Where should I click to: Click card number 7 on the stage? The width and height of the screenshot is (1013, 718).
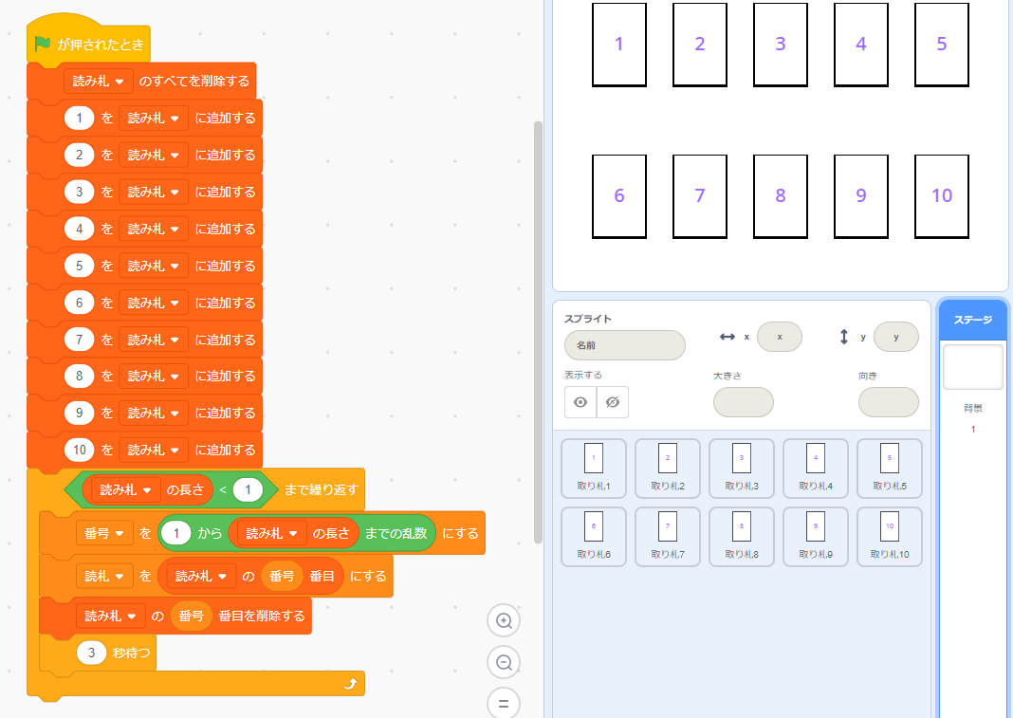(700, 195)
